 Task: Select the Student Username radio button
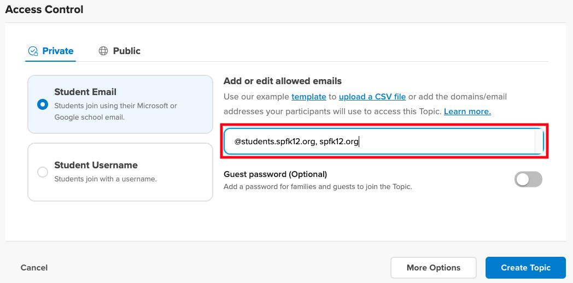click(x=43, y=172)
